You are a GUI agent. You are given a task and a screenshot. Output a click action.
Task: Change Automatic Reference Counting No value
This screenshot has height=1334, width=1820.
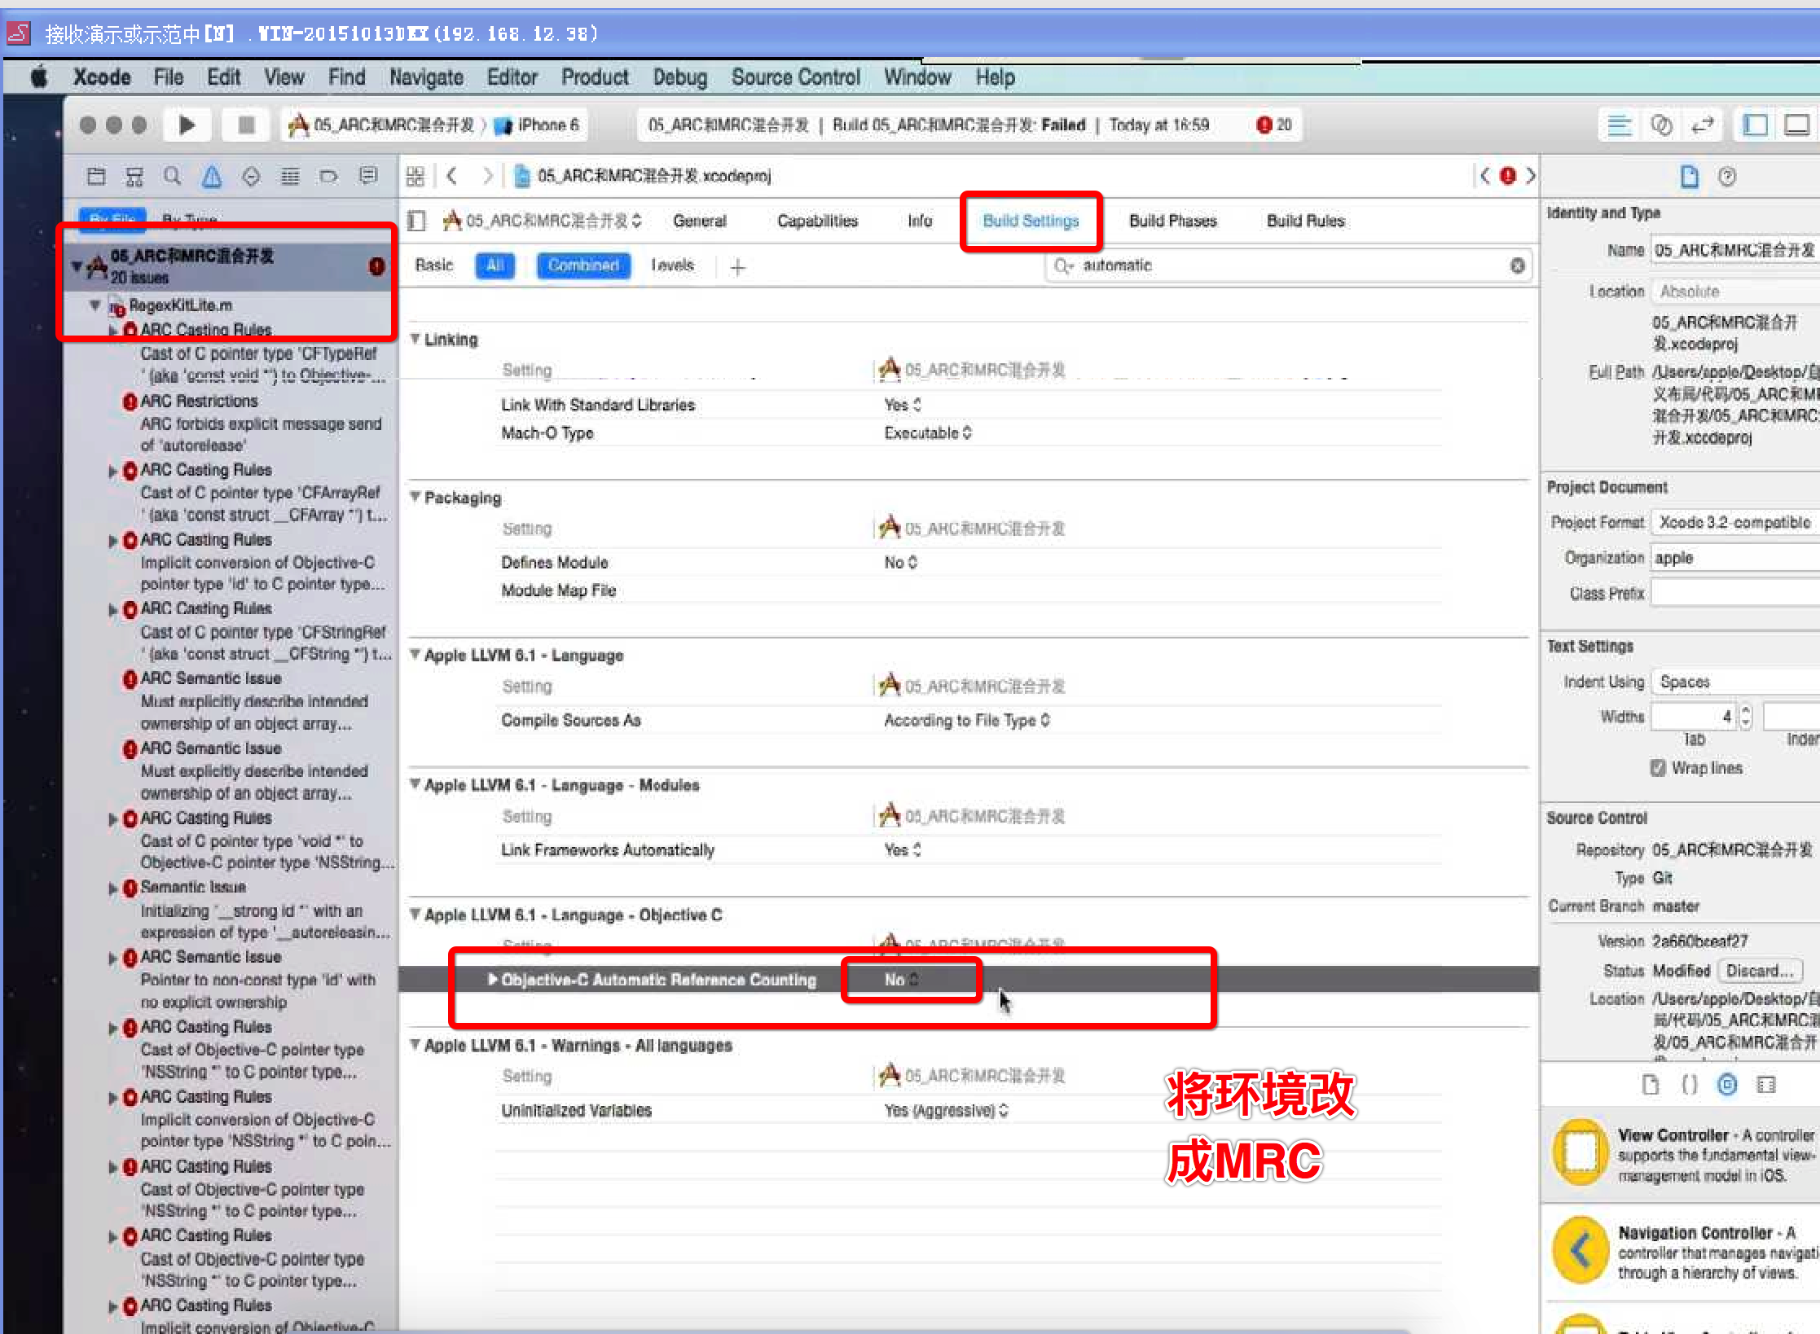tap(902, 980)
